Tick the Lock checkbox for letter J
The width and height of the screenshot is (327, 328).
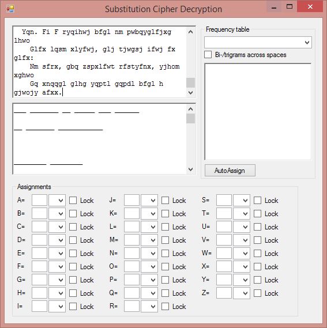165,200
